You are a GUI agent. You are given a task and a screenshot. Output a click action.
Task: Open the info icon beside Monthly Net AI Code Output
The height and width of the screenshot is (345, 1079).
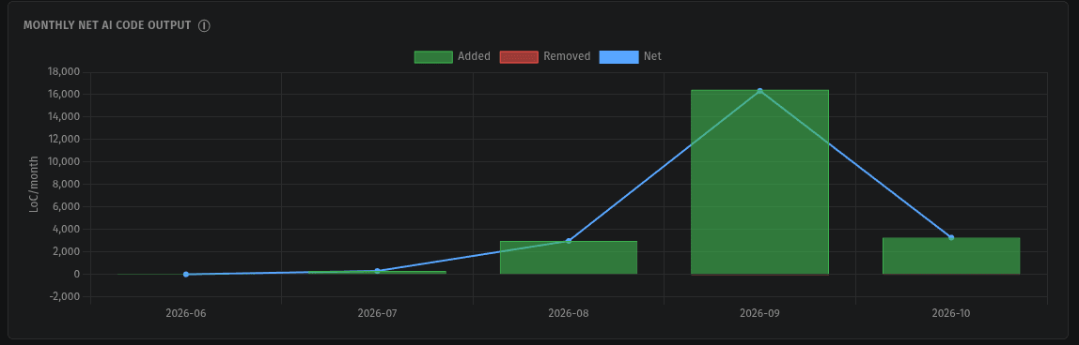[204, 26]
